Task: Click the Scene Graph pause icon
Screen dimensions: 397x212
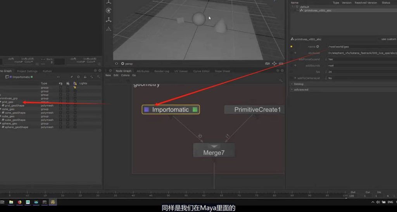Action: point(58,77)
